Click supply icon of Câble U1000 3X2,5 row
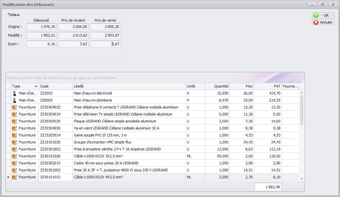This screenshot has width=340, height=197. pos(14,156)
